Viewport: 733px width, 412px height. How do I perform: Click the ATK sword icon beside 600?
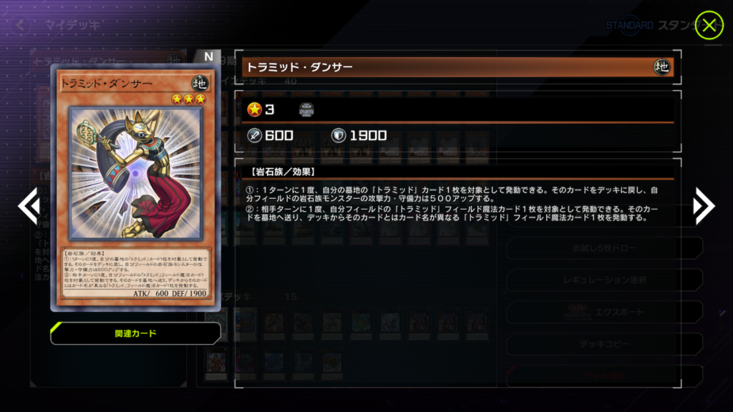254,135
